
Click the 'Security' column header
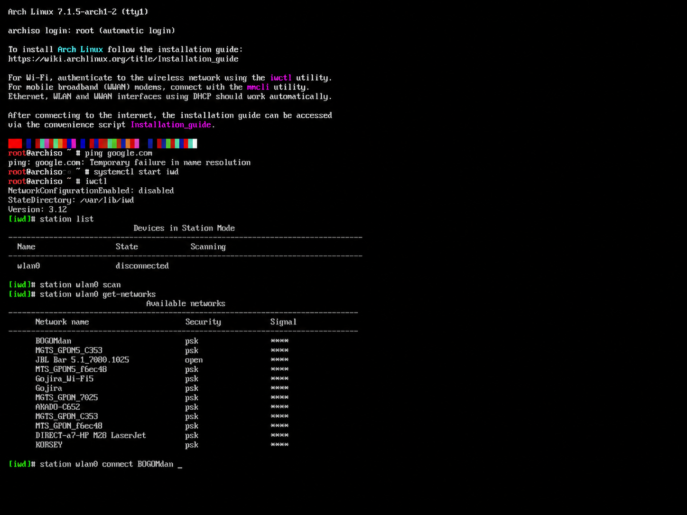(203, 322)
